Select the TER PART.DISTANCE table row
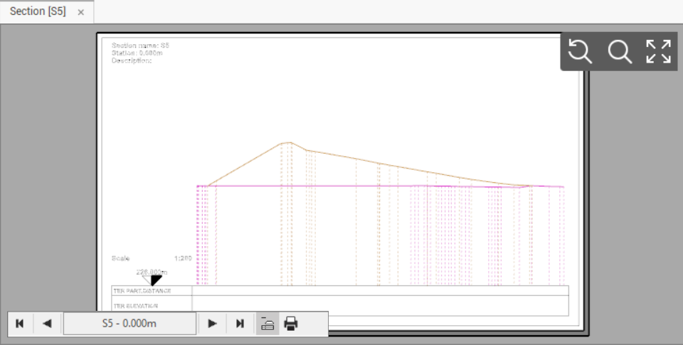683x345 pixels. 142,291
